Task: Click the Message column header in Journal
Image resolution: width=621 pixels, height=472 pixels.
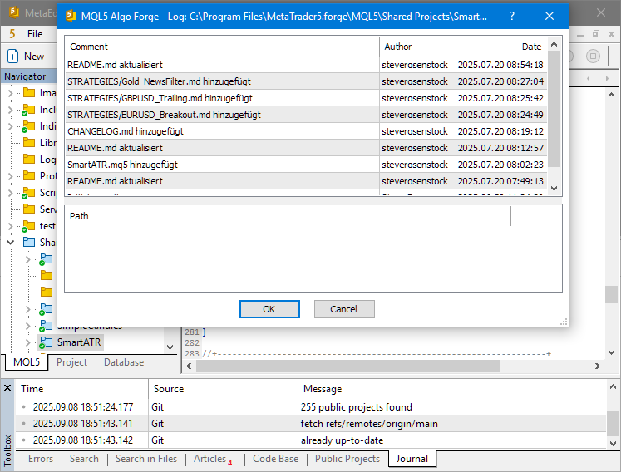Action: [x=451, y=389]
